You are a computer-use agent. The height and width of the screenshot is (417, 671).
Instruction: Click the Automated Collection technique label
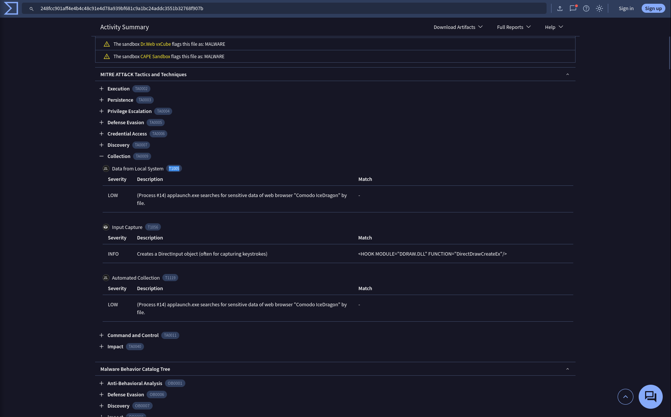tap(136, 278)
